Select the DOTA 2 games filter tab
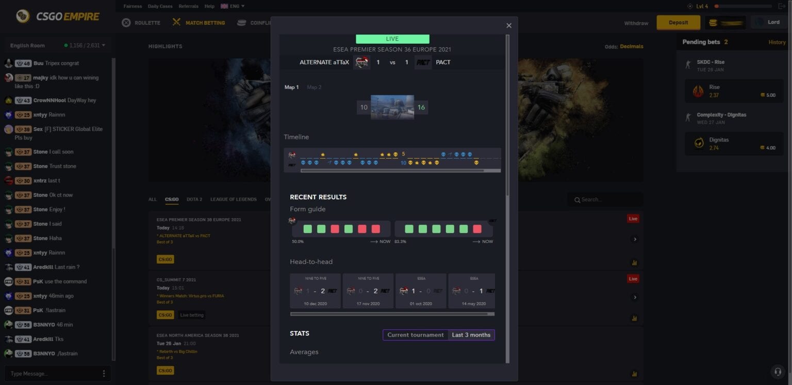Screen dimensions: 792x385 [194, 199]
